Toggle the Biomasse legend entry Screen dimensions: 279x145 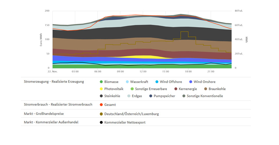[x=109, y=82]
